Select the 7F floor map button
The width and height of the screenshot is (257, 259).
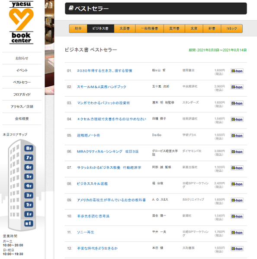(x=29, y=158)
